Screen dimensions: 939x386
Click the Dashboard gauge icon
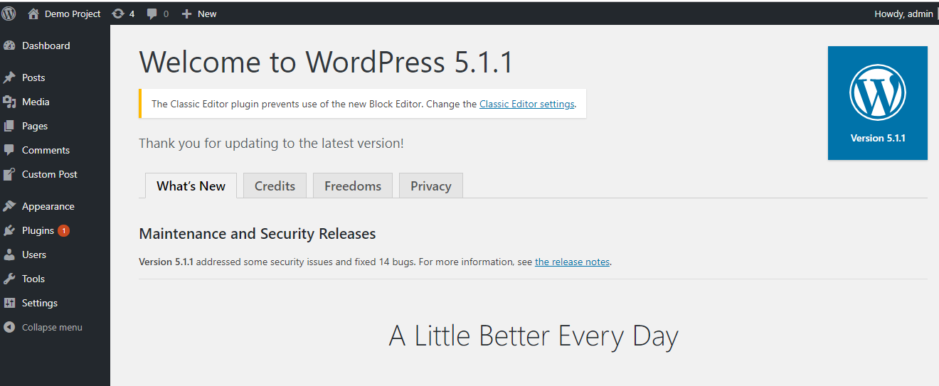(9, 45)
